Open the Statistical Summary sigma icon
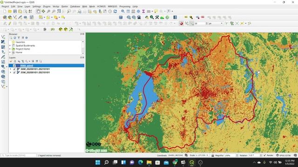The width and height of the screenshot is (298, 167). pyautogui.click(x=143, y=11)
